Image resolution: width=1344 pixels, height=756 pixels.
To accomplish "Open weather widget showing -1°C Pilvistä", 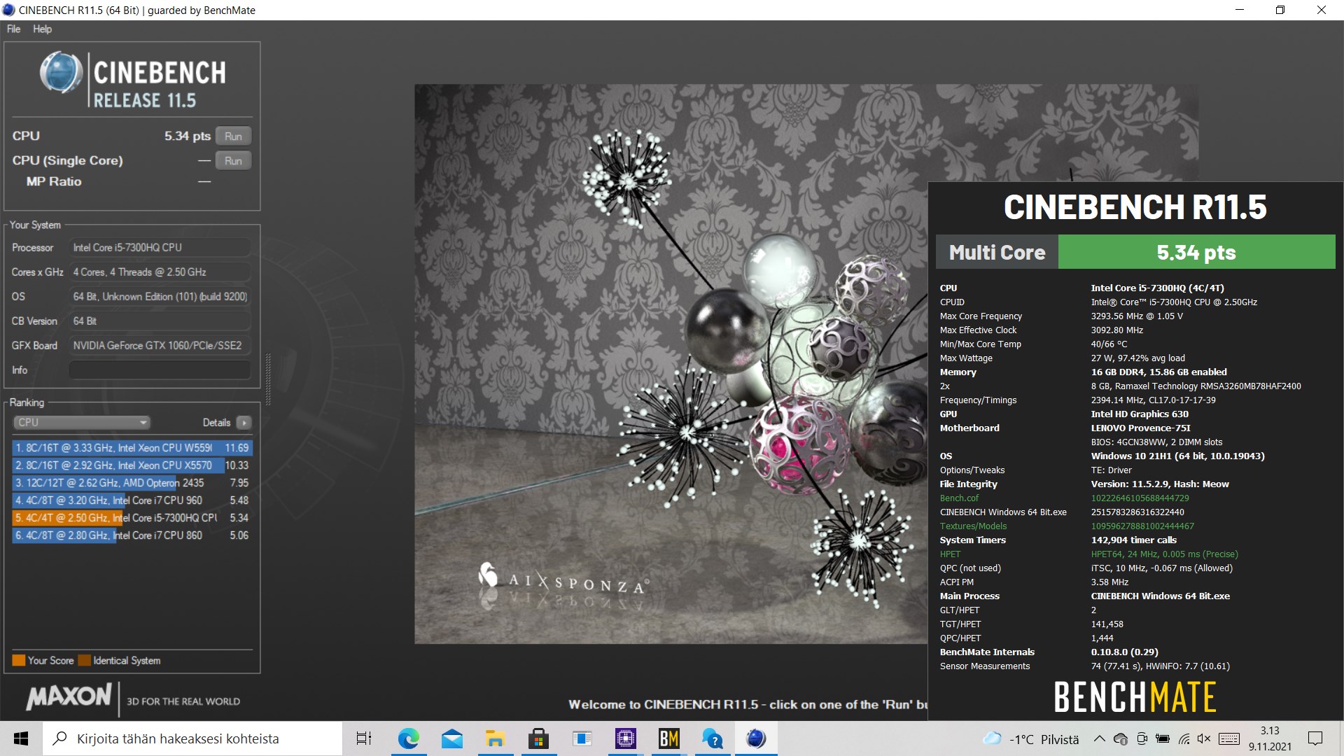I will pyautogui.click(x=1031, y=739).
